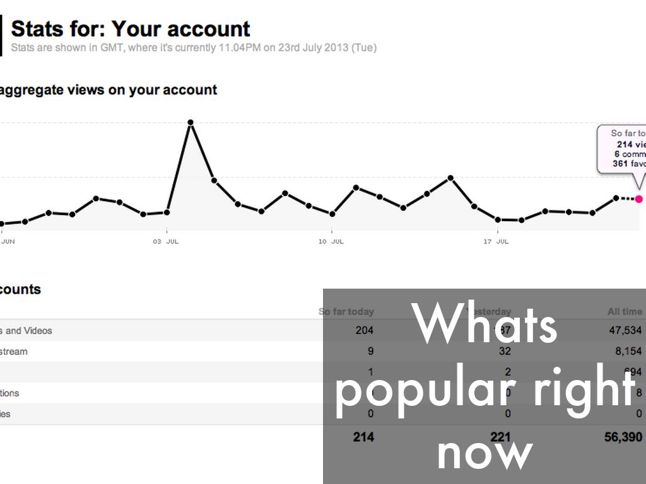The height and width of the screenshot is (484, 646).
Task: Click the GMT time subtitle text
Action: pos(194,48)
